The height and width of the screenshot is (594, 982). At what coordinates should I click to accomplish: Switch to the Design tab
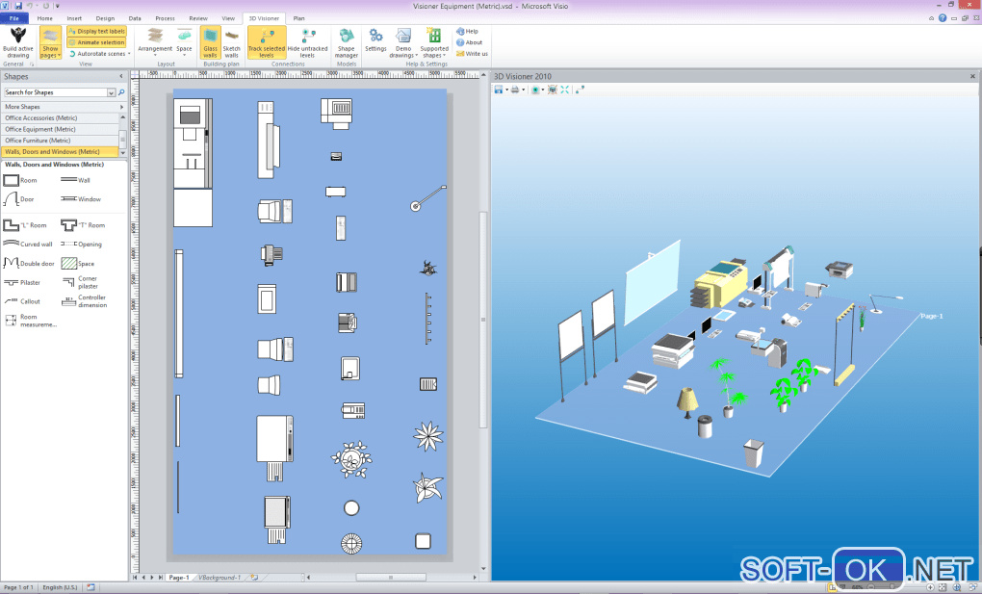point(105,18)
